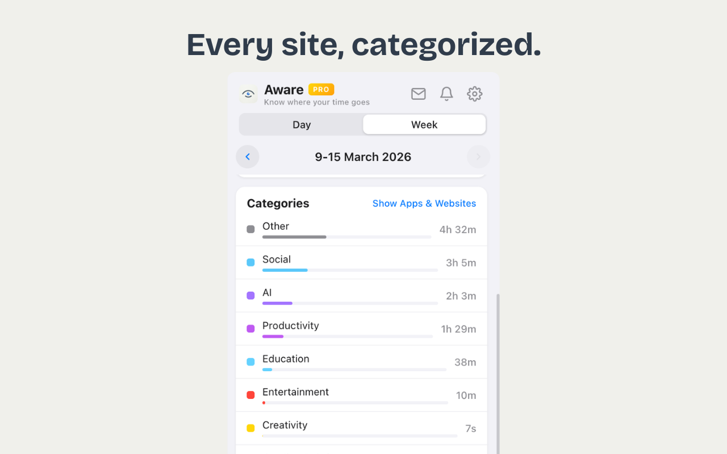Open the Productivity category row
Viewport: 727px width, 454px height.
tap(361, 329)
